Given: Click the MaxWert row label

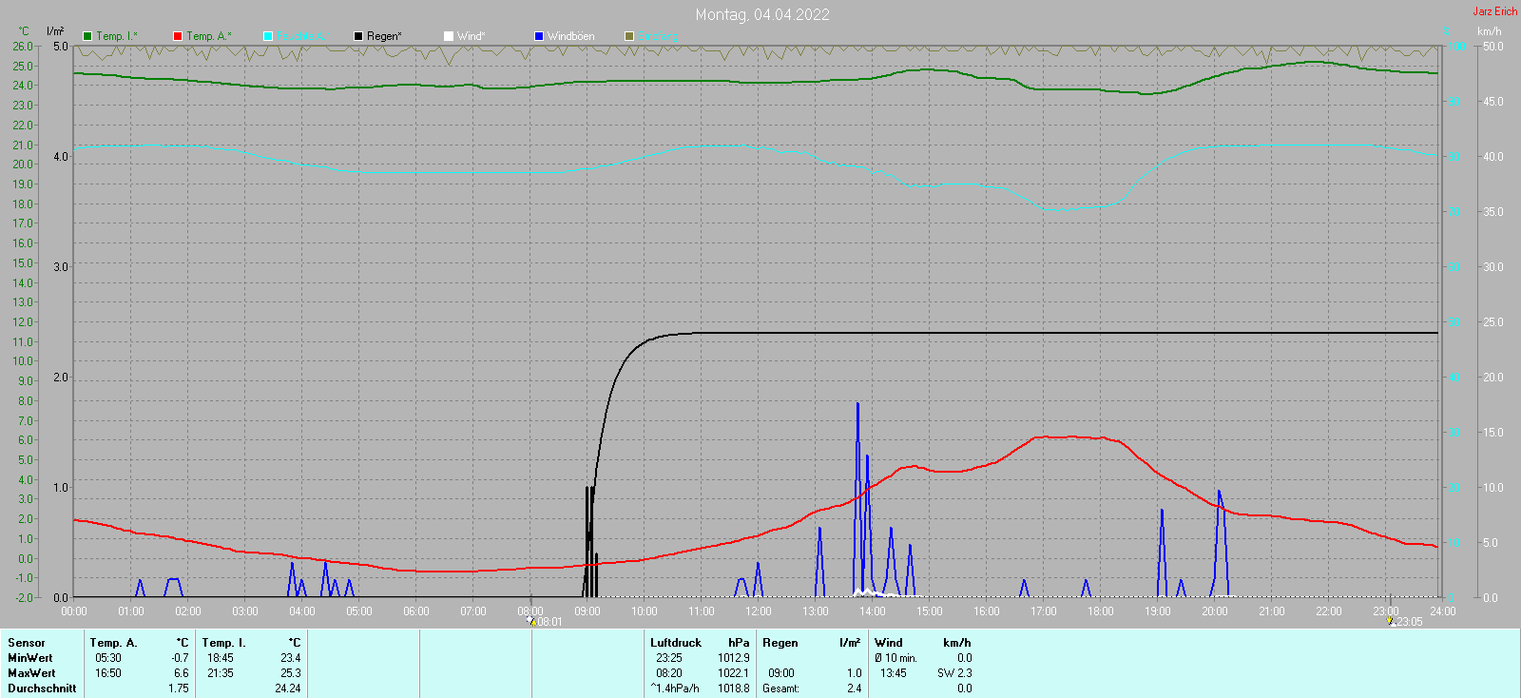Looking at the screenshot, I should pyautogui.click(x=31, y=673).
